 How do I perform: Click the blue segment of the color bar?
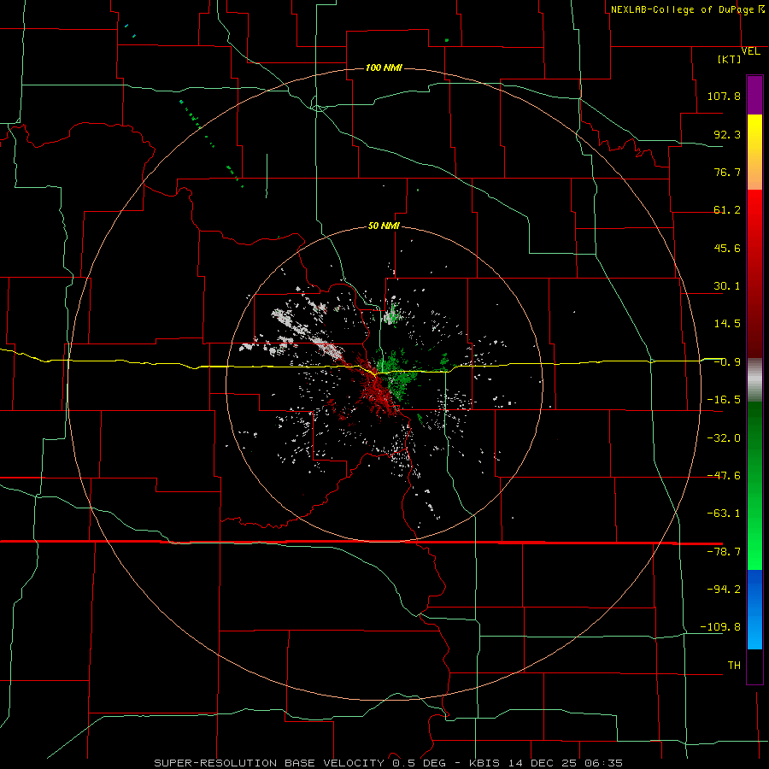pyautogui.click(x=754, y=609)
